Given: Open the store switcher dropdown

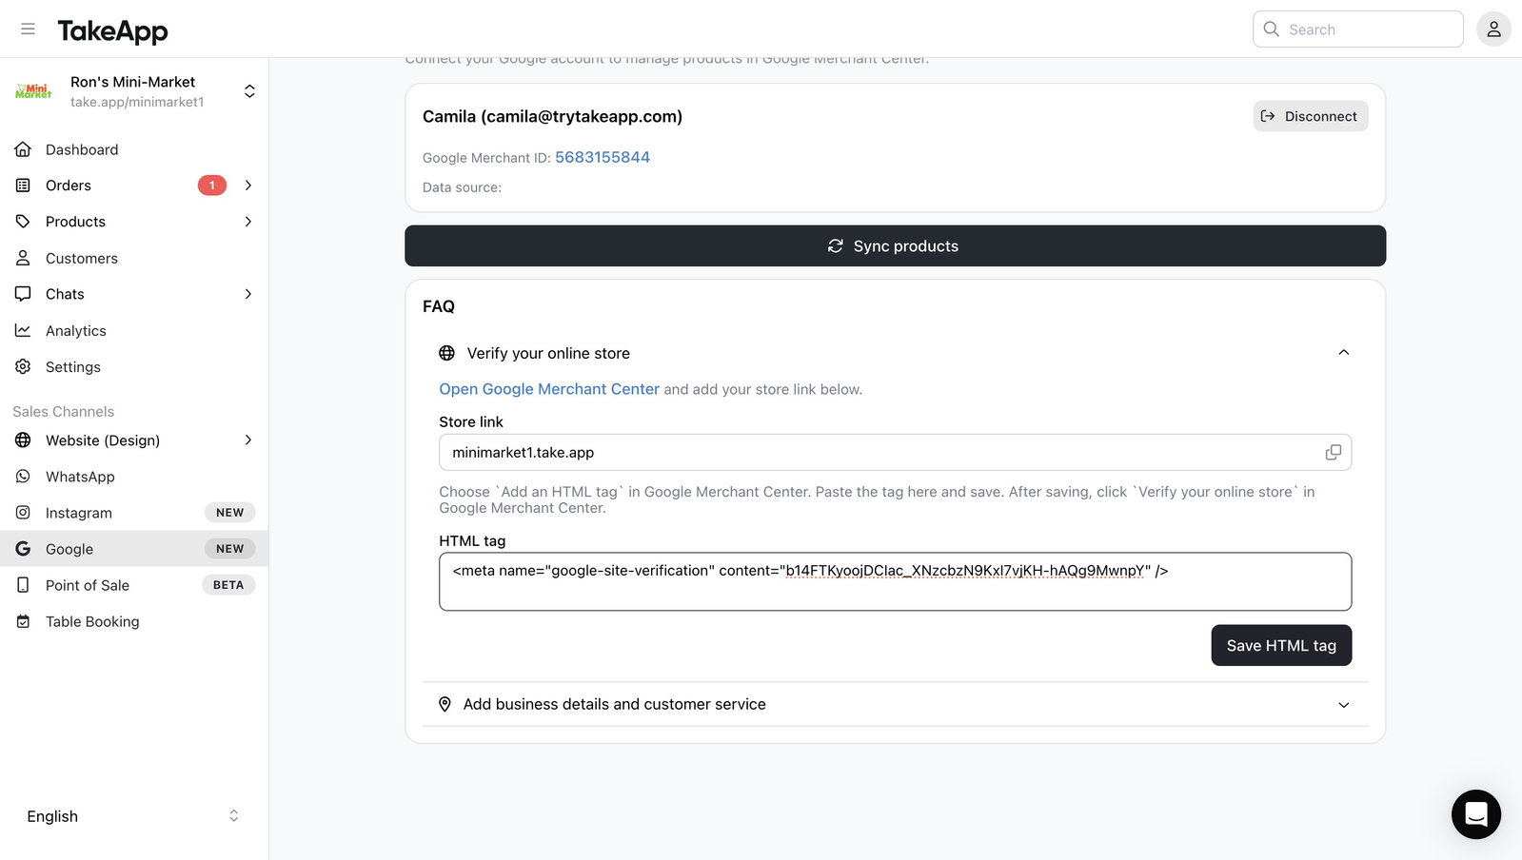Looking at the screenshot, I should pyautogui.click(x=249, y=91).
